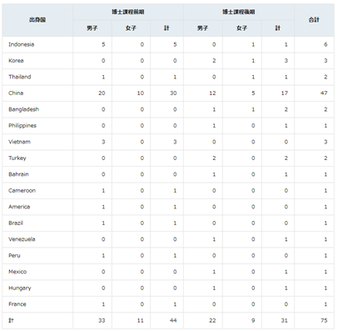Click the Bangladesh row label
The image size is (338, 331).
(x=23, y=109)
